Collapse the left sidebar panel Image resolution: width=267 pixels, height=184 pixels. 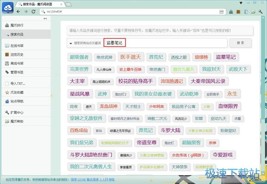tap(45, 18)
